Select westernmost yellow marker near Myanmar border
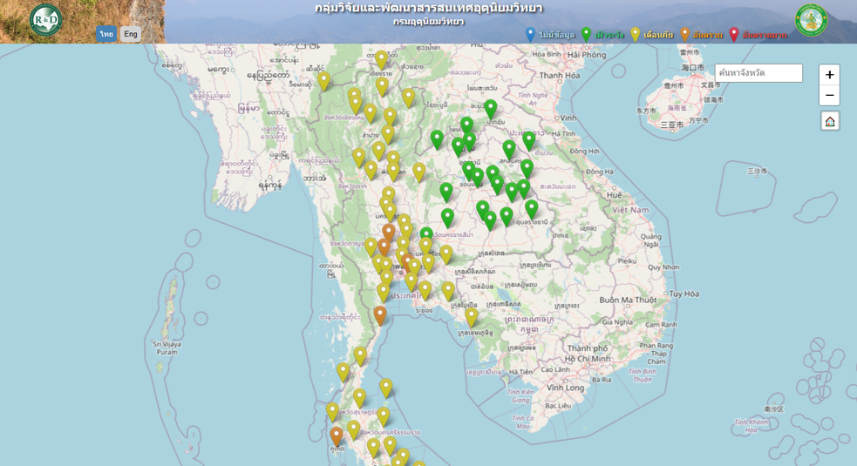 coord(323,80)
